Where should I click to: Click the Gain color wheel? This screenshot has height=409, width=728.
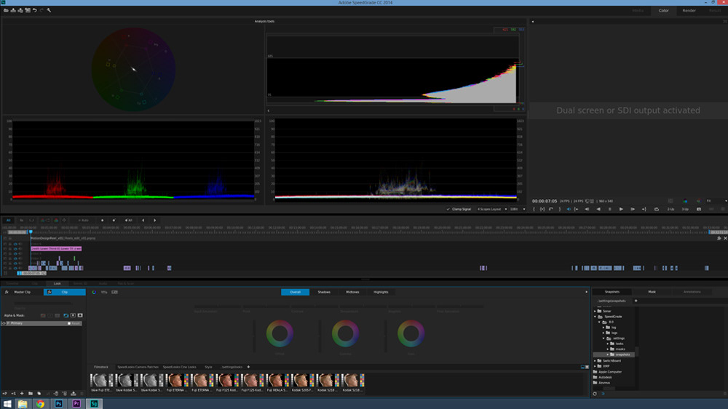tap(411, 333)
